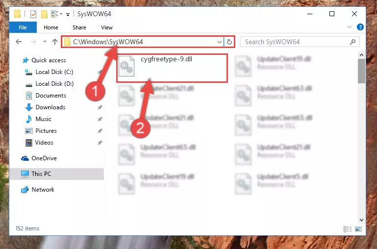377x249 pixels.
Task: Click the Music note icon
Action: 29,119
